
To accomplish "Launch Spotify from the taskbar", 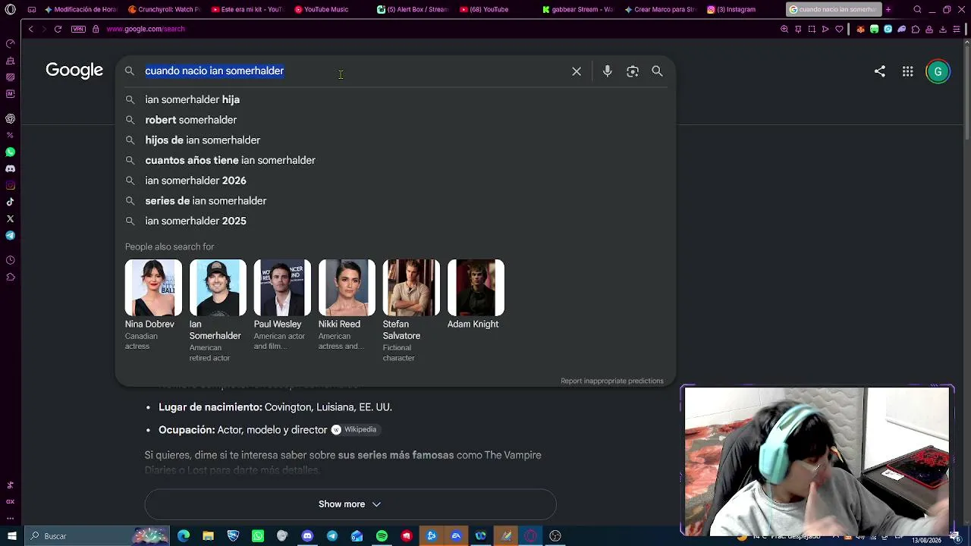I will (382, 536).
